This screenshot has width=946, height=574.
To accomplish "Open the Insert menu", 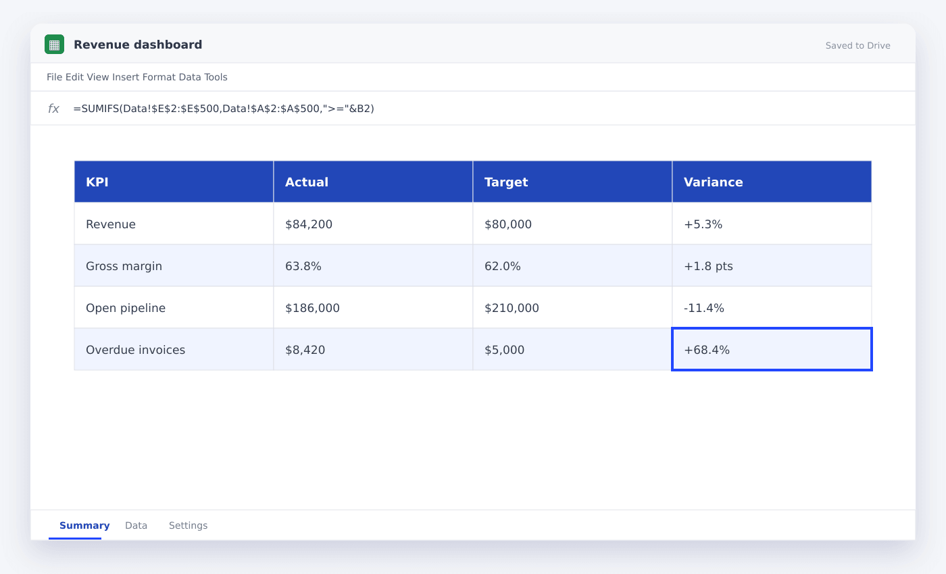I will click(126, 77).
